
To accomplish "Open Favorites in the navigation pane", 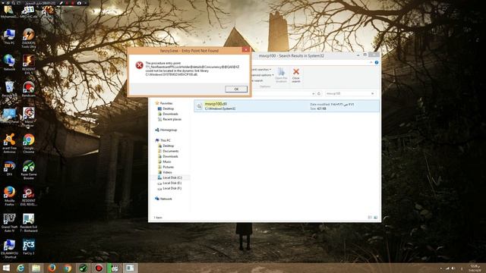I will click(x=164, y=103).
